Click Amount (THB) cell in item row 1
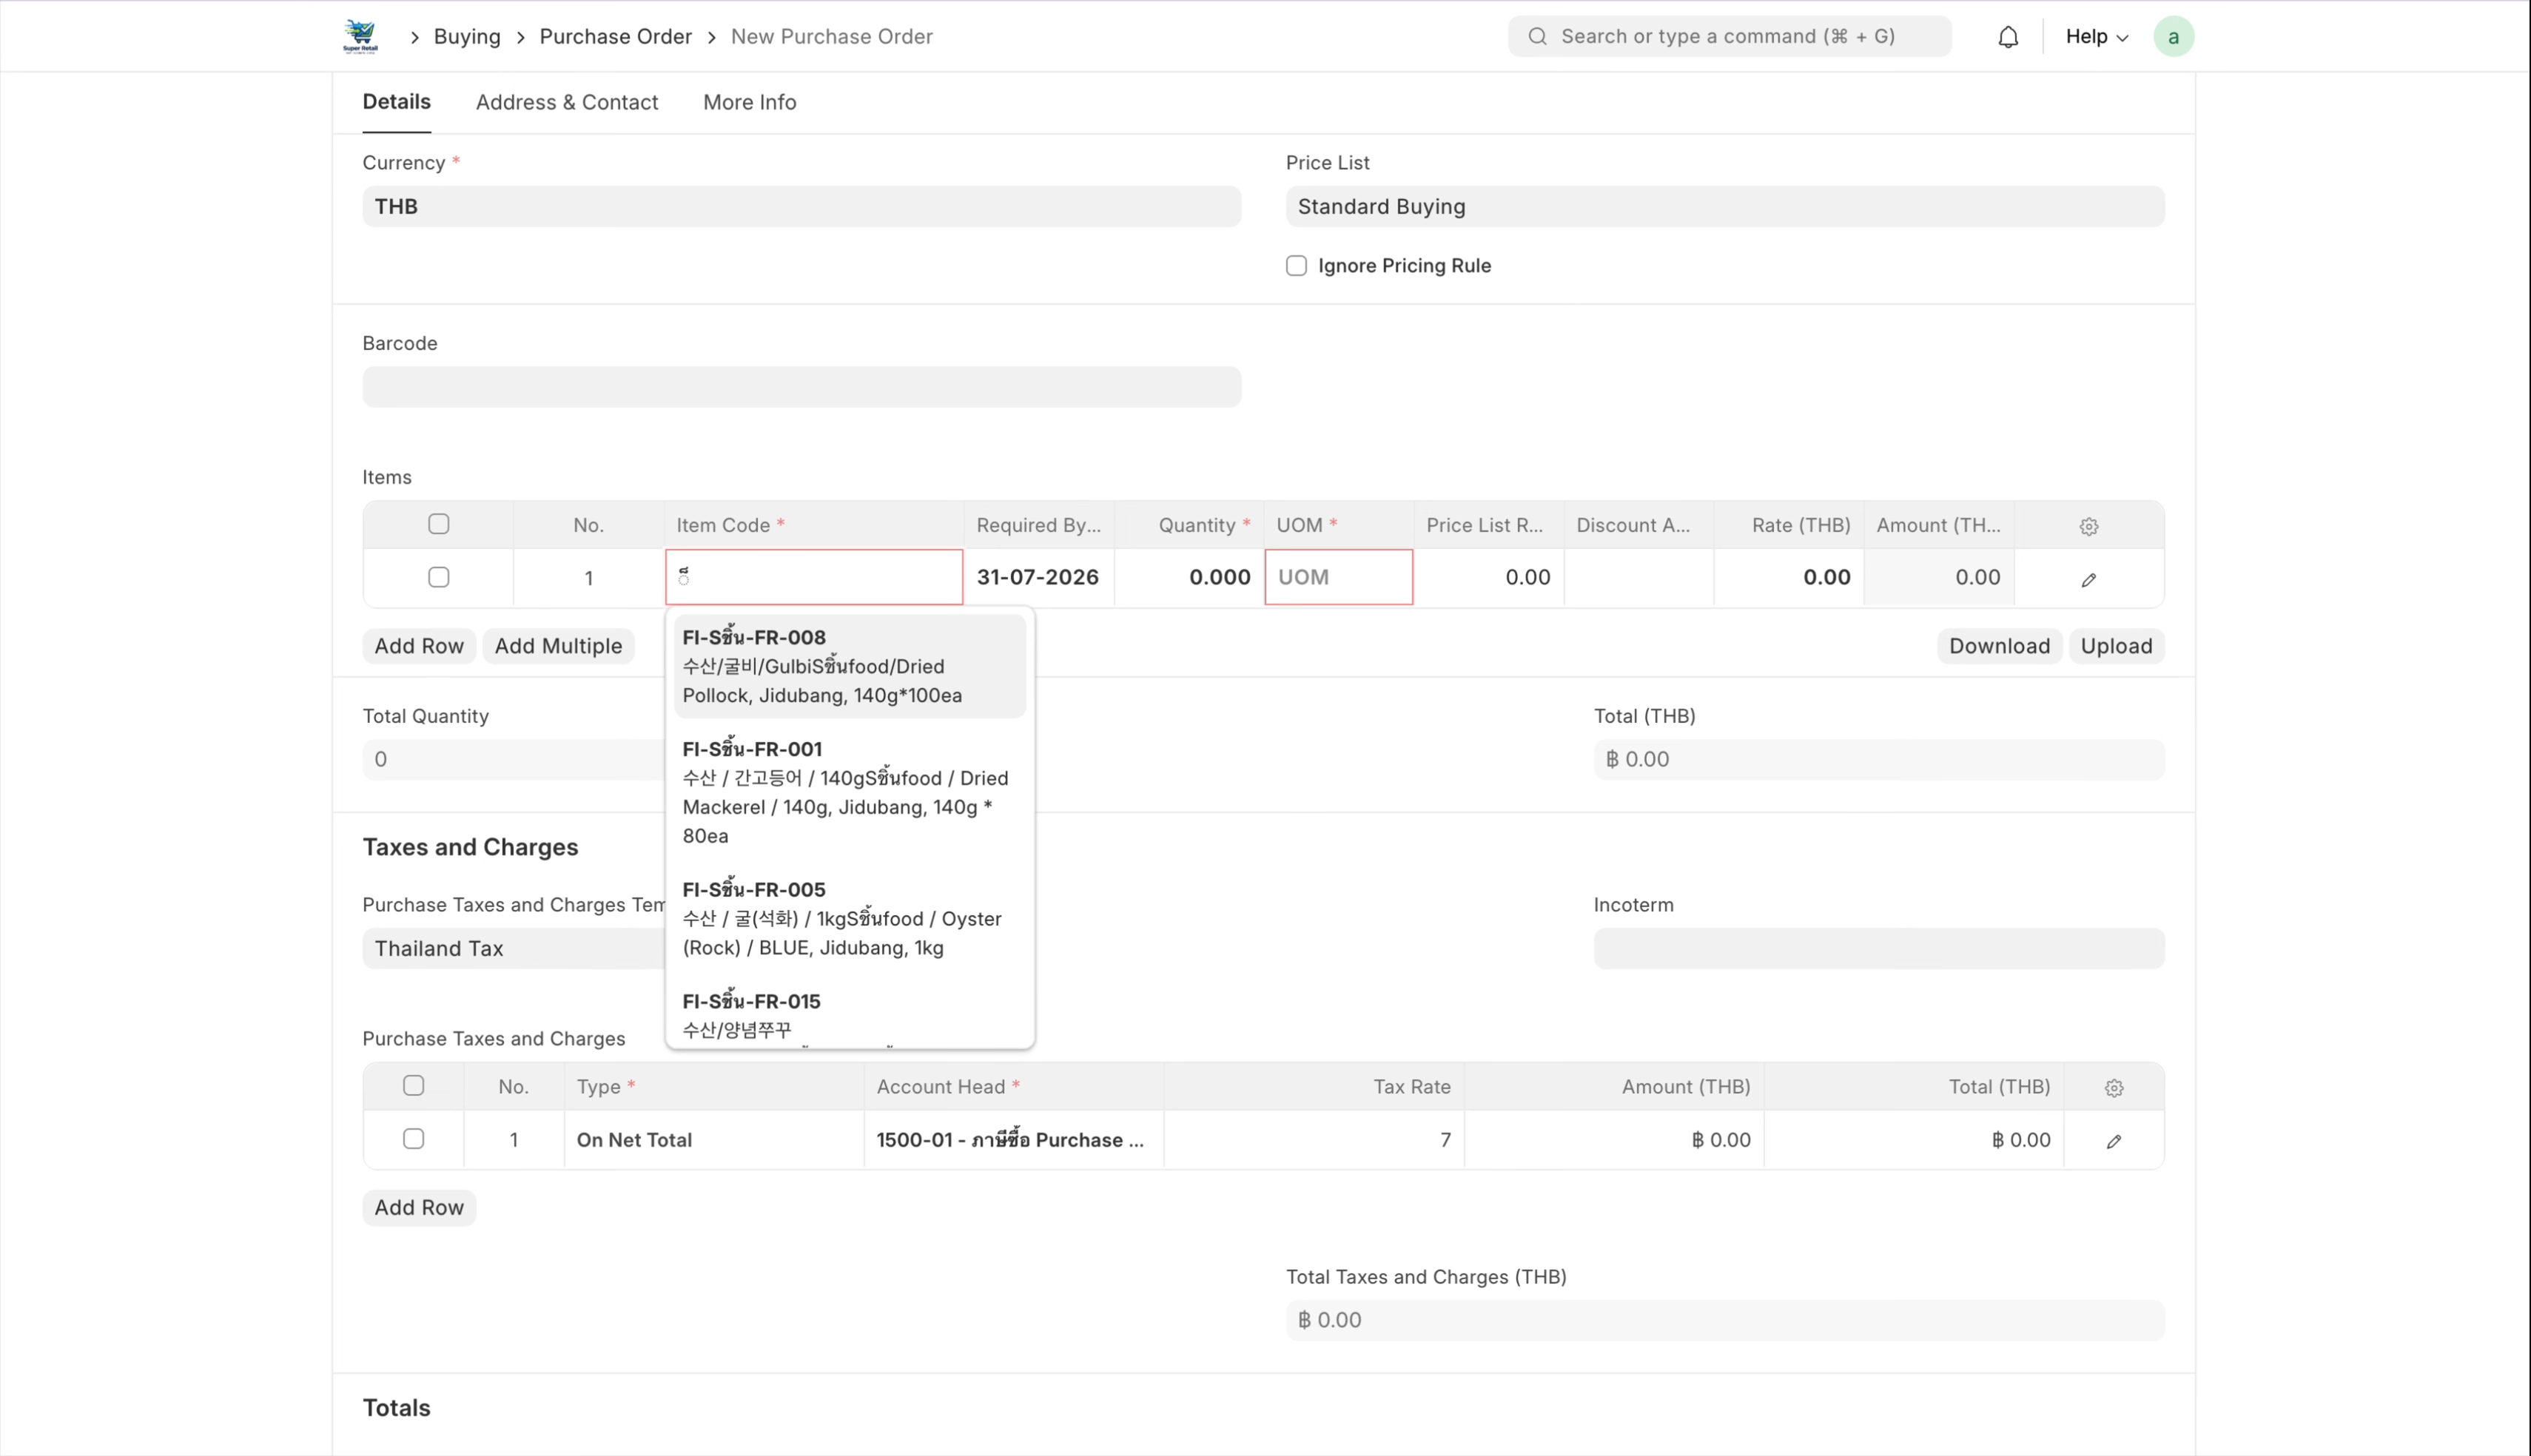Viewport: 2531px width, 1456px height. tap(1938, 577)
